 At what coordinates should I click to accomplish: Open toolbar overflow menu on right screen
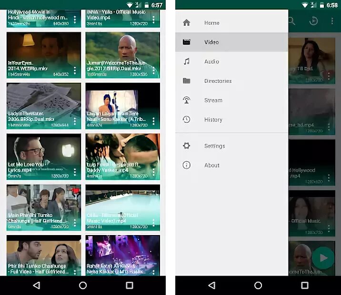pos(332,21)
